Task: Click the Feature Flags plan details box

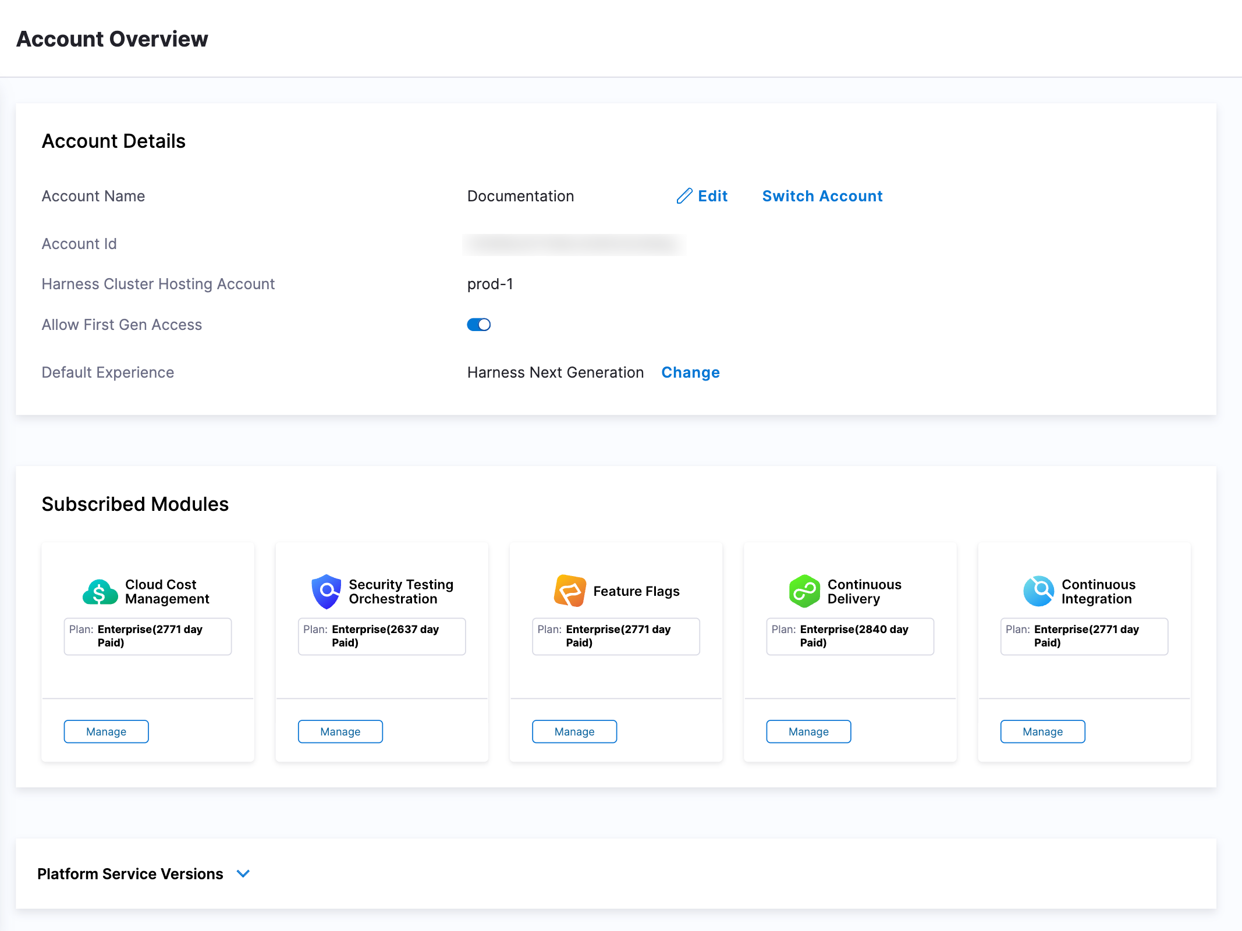Action: click(x=616, y=636)
